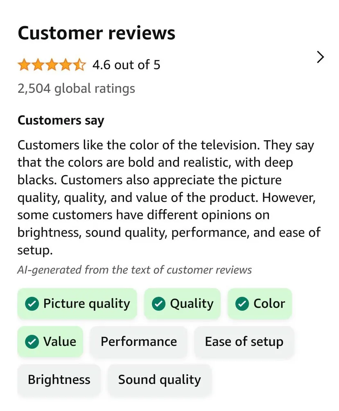Image resolution: width=339 pixels, height=411 pixels.
Task: Show reviews about Sound quality
Action: click(x=159, y=379)
